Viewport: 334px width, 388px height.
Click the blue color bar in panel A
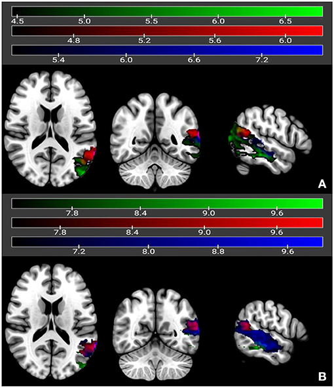(x=167, y=50)
